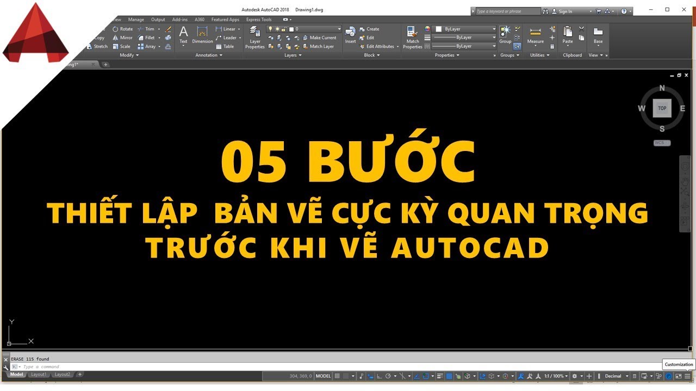
Task: Select the Linear dimension tool
Action: coord(226,29)
